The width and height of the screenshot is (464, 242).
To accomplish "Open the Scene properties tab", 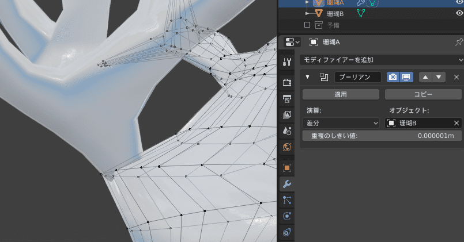I will coord(286,130).
